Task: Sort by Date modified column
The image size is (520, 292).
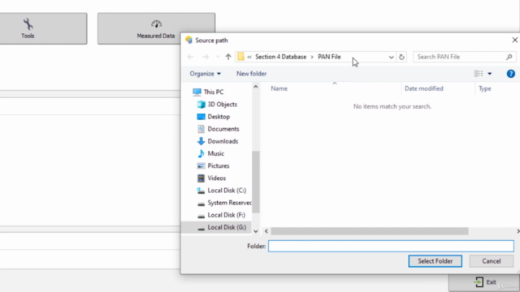Action: (424, 88)
